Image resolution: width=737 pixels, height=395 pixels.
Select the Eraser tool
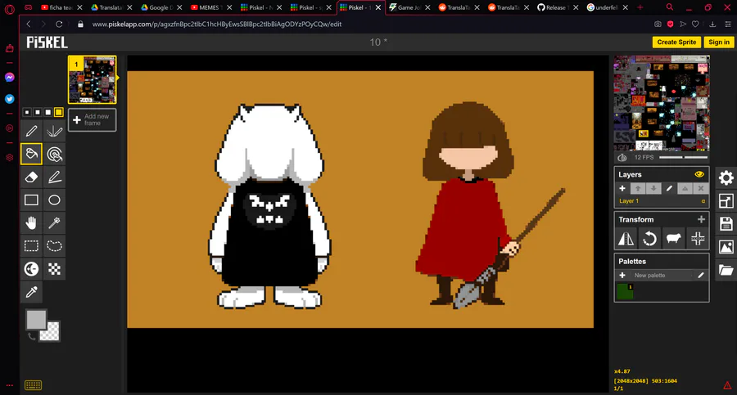pos(31,177)
